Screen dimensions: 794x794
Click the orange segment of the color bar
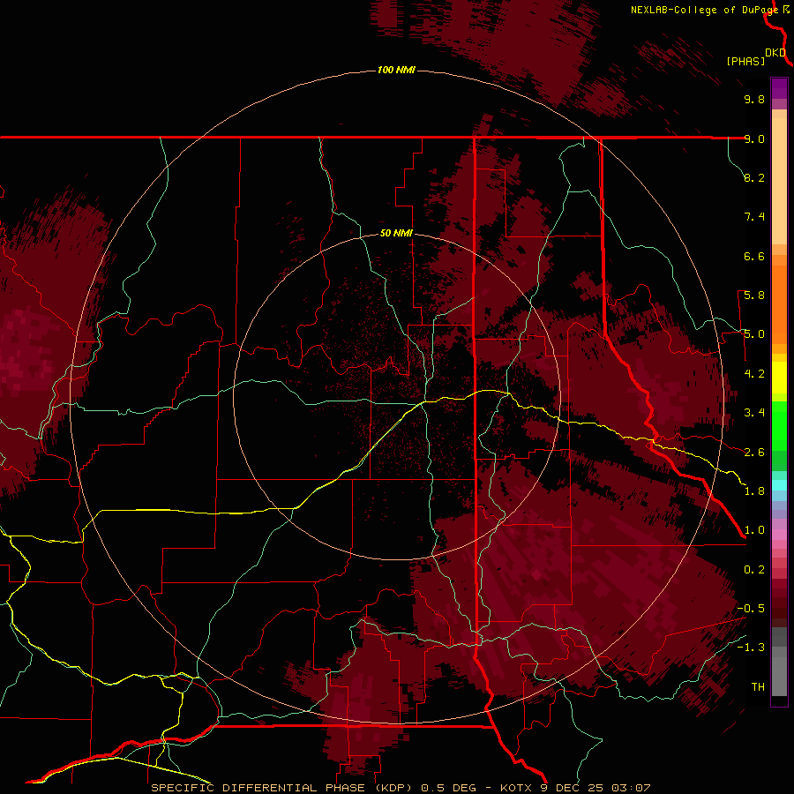pos(779,304)
